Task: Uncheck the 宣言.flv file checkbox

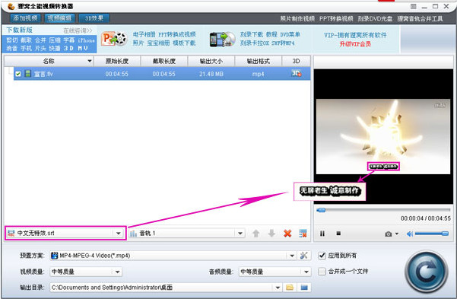Action: pyautogui.click(x=18, y=74)
